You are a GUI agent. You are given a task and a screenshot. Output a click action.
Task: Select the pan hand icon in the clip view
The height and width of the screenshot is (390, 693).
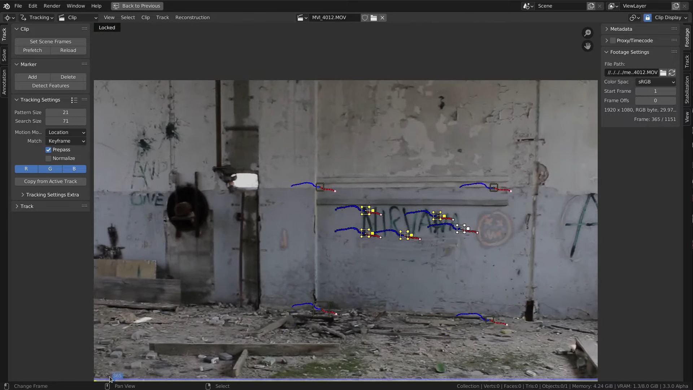[x=587, y=46]
